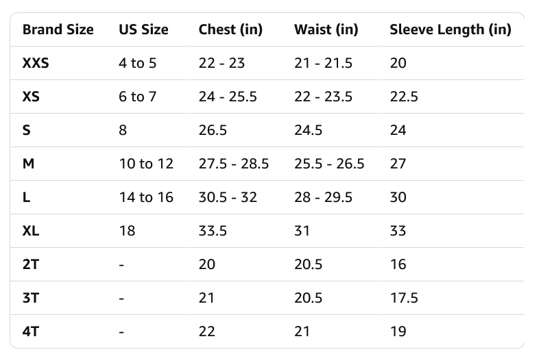Select the L brand size cell

point(26,198)
